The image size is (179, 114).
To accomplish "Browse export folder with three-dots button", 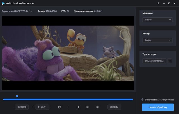I will [x=169, y=61].
